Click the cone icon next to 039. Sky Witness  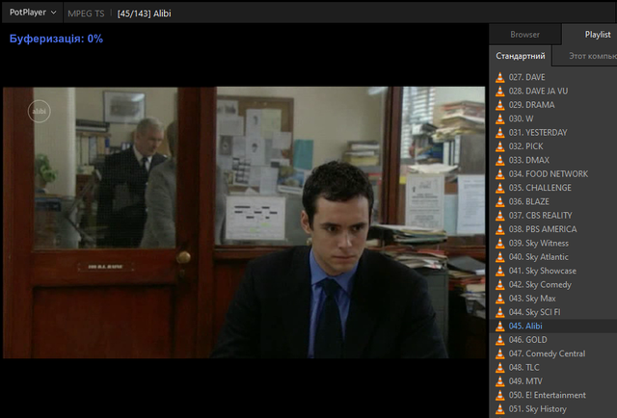pos(499,243)
